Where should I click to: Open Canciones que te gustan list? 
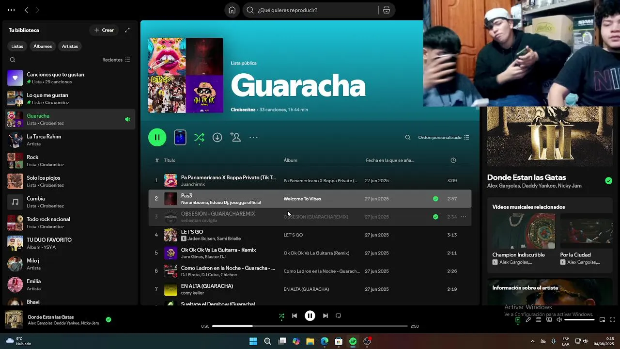(x=70, y=78)
